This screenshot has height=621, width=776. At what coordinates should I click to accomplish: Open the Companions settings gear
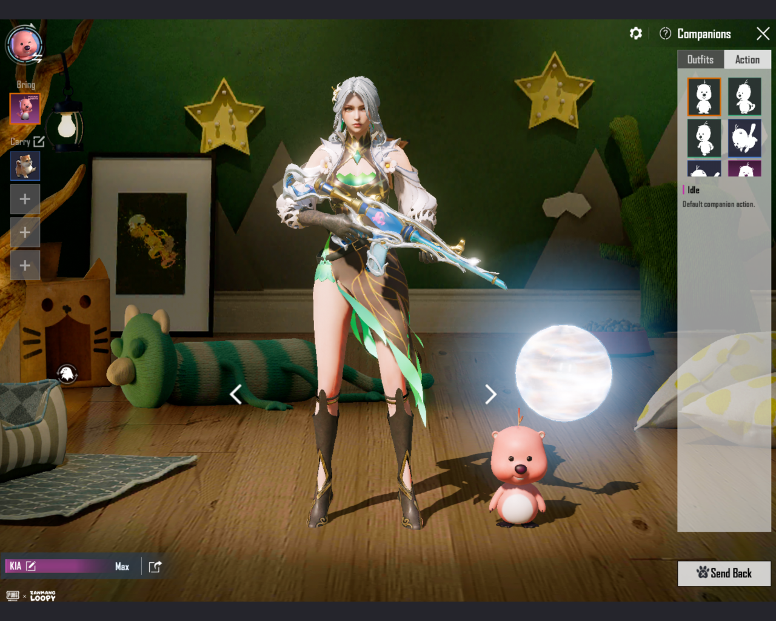(635, 33)
